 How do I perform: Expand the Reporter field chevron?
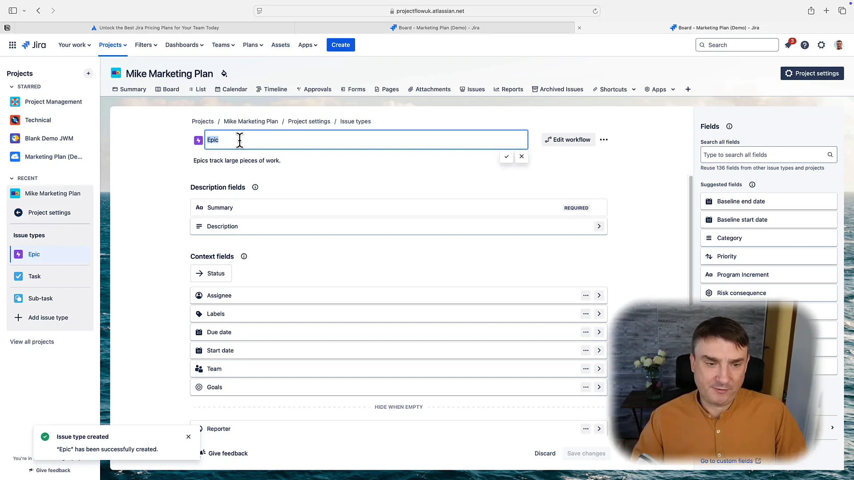599,429
